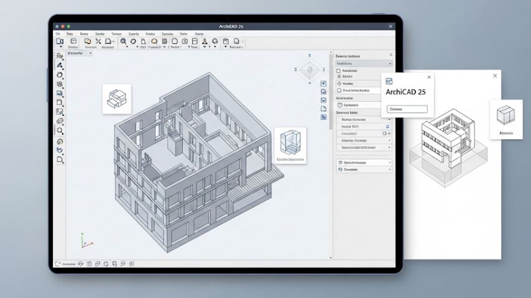Click the window-layout icon above the ArchiCAD 25 heading
The width and height of the screenshot is (531, 298).
[x=389, y=81]
